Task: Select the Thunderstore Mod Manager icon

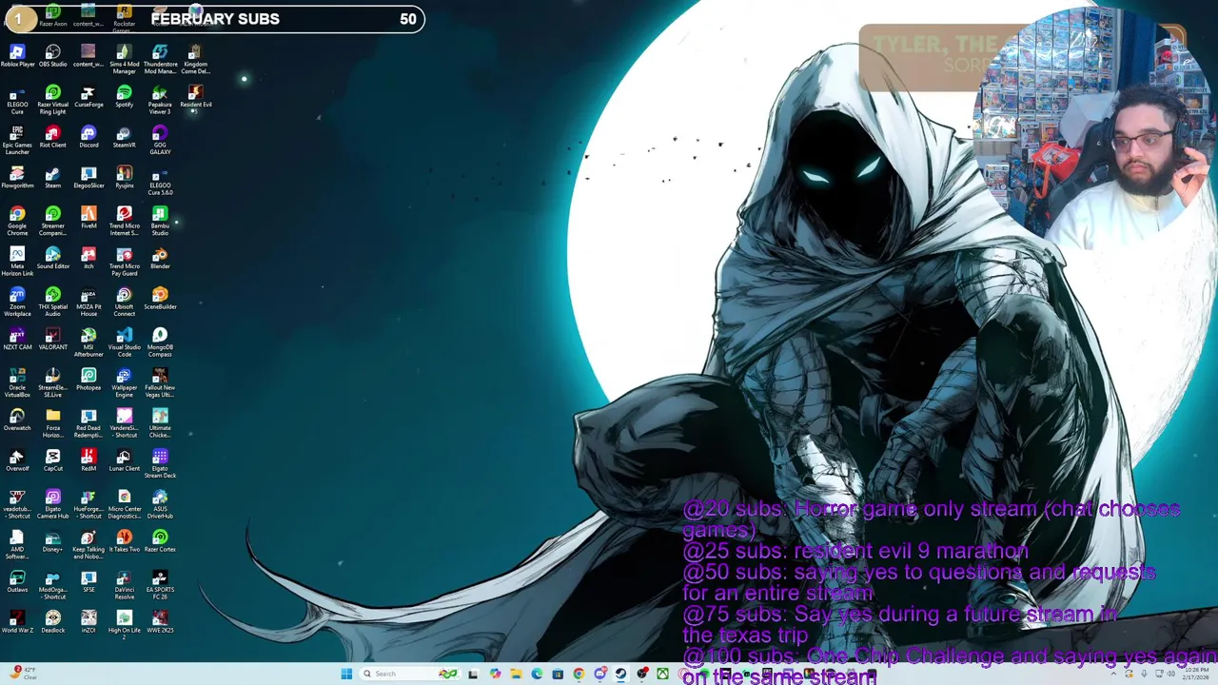Action: [x=160, y=59]
